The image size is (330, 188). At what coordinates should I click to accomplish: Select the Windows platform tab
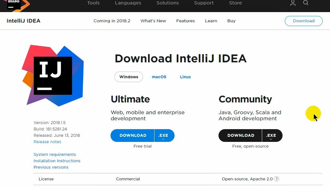pyautogui.click(x=129, y=77)
